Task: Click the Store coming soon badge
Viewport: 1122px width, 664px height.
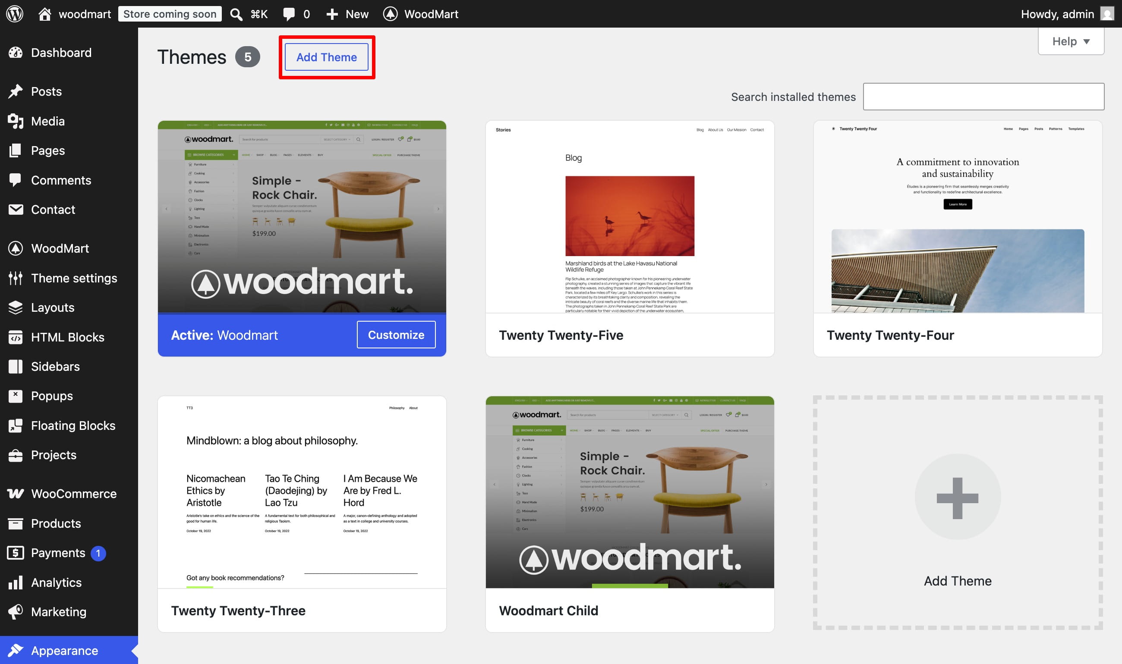Action: click(170, 14)
